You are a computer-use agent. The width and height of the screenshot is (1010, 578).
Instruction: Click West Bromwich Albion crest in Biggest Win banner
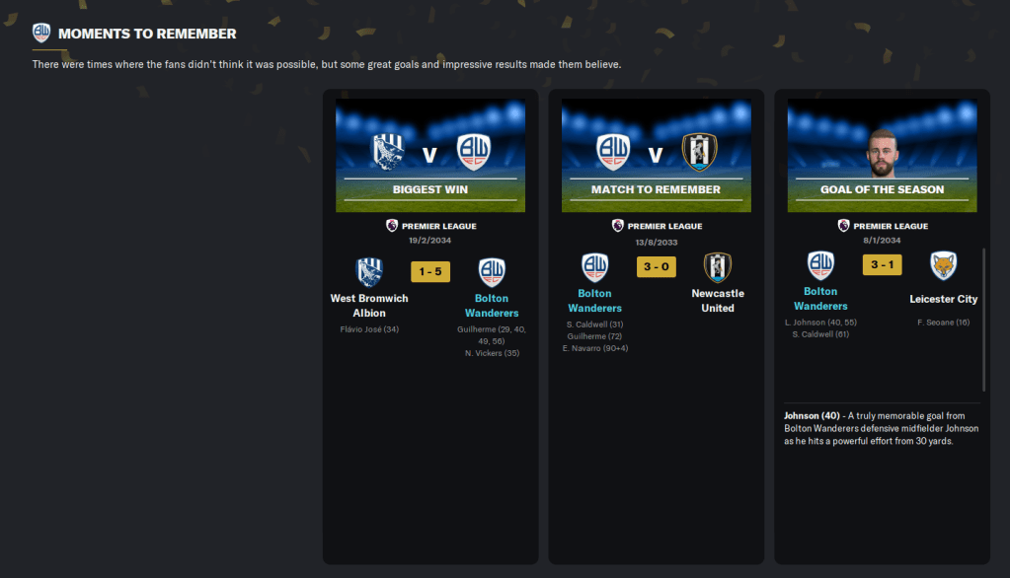click(388, 152)
